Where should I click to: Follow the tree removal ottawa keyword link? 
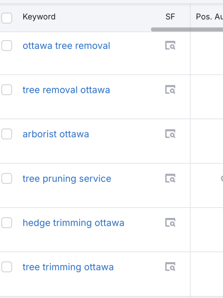[x=66, y=90]
